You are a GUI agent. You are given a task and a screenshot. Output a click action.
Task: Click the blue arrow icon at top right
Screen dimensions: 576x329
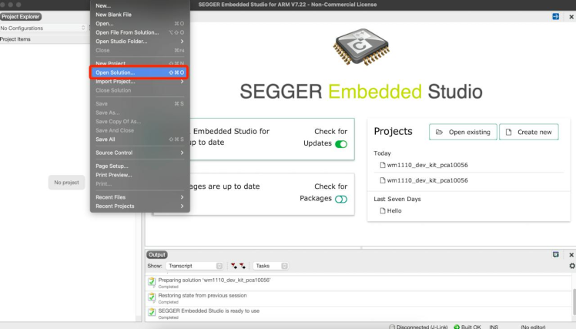[555, 16]
